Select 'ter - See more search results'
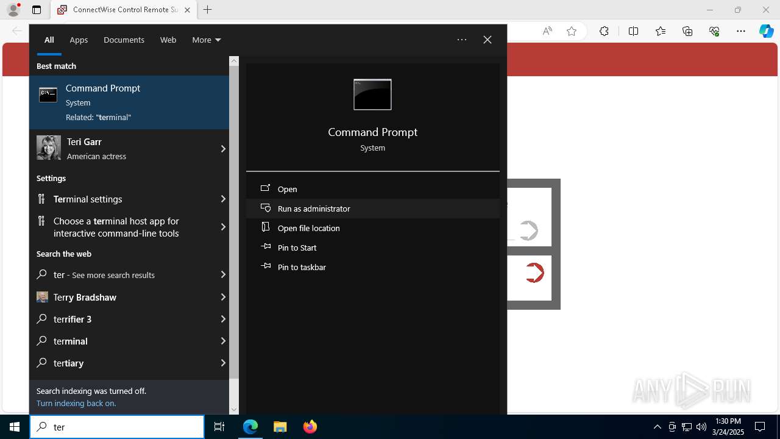 [x=129, y=275]
